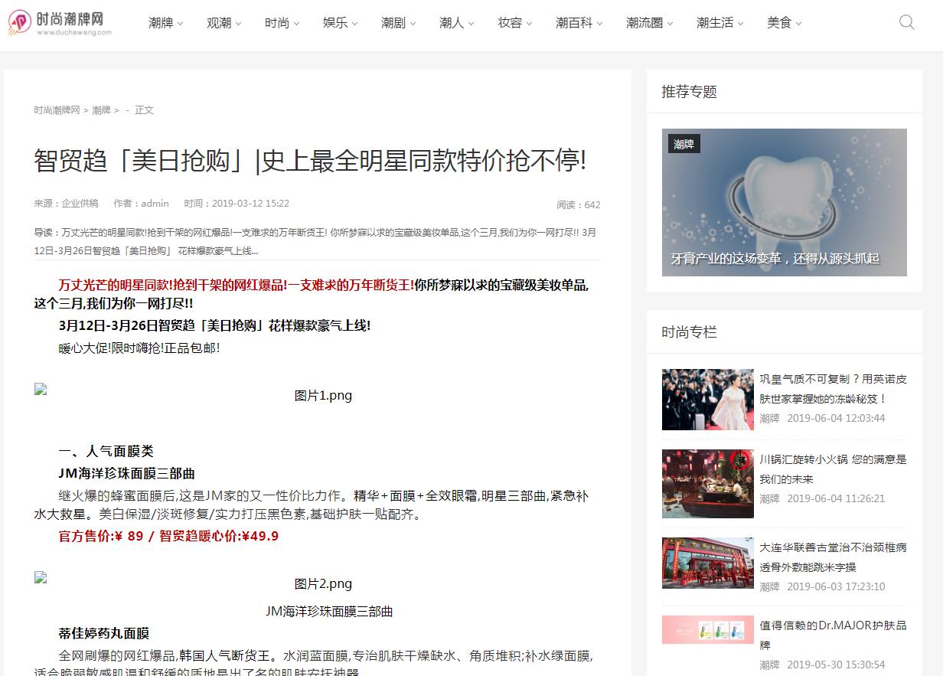Open the 娱乐 menu item

335,23
